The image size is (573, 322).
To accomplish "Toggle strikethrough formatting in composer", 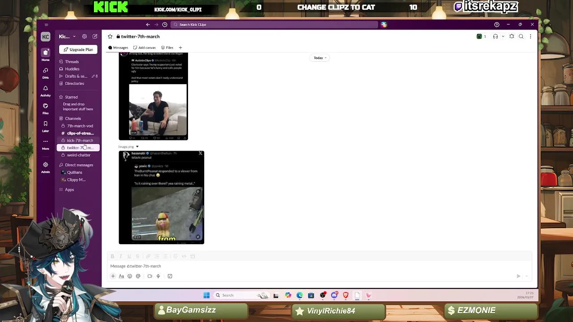I will [x=137, y=256].
